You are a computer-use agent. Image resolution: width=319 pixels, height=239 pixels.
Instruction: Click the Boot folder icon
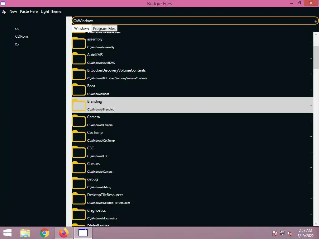click(x=79, y=90)
